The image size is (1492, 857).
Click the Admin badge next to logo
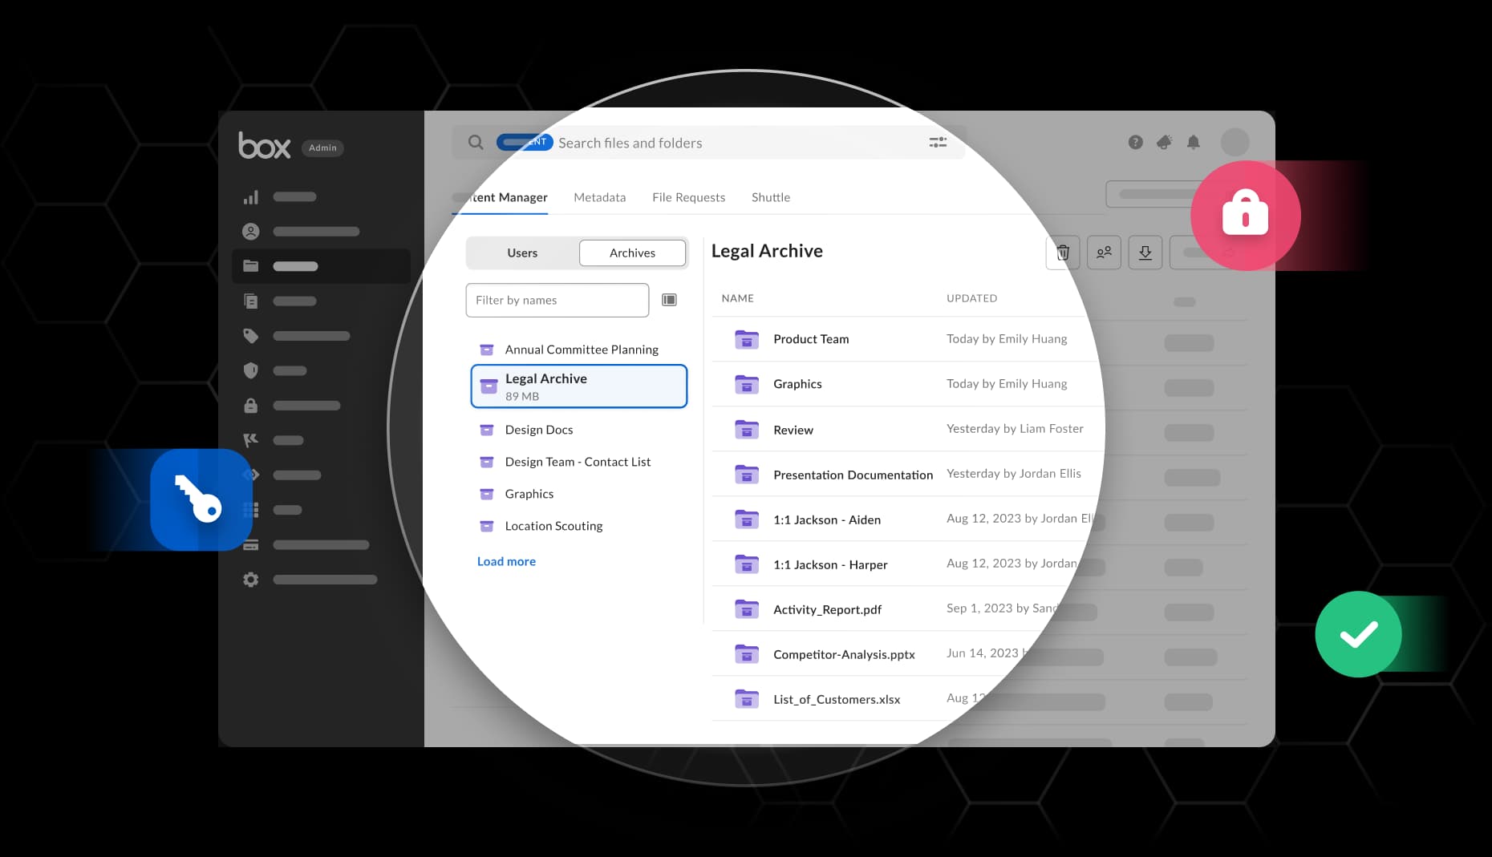(322, 148)
